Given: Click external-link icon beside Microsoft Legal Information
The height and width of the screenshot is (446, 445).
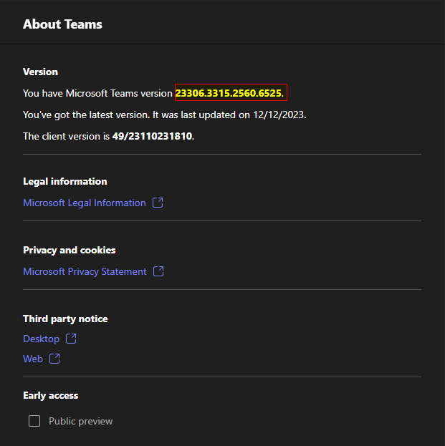Looking at the screenshot, I should coord(158,203).
